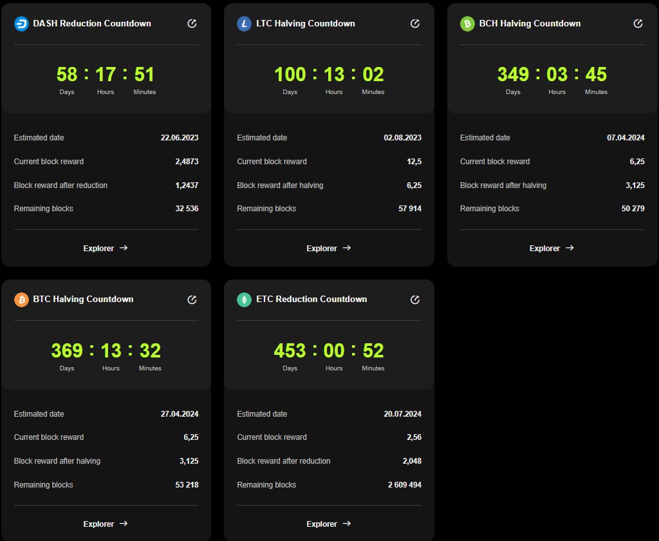Refresh the LTC Halving Countdown card
The height and width of the screenshot is (541, 659).
[x=415, y=24]
